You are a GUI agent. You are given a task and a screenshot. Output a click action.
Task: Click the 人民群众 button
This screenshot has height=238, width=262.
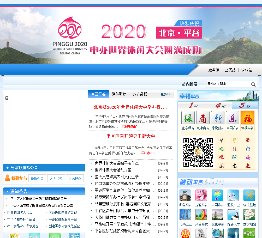tap(75, 178)
